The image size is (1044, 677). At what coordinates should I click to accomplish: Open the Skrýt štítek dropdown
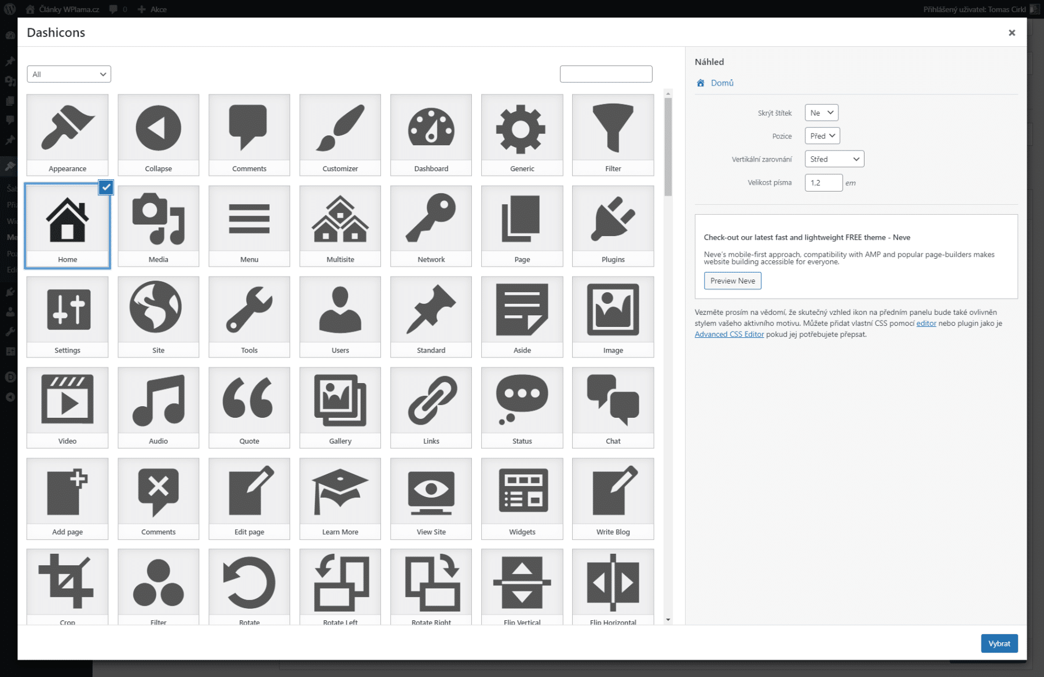[821, 113]
